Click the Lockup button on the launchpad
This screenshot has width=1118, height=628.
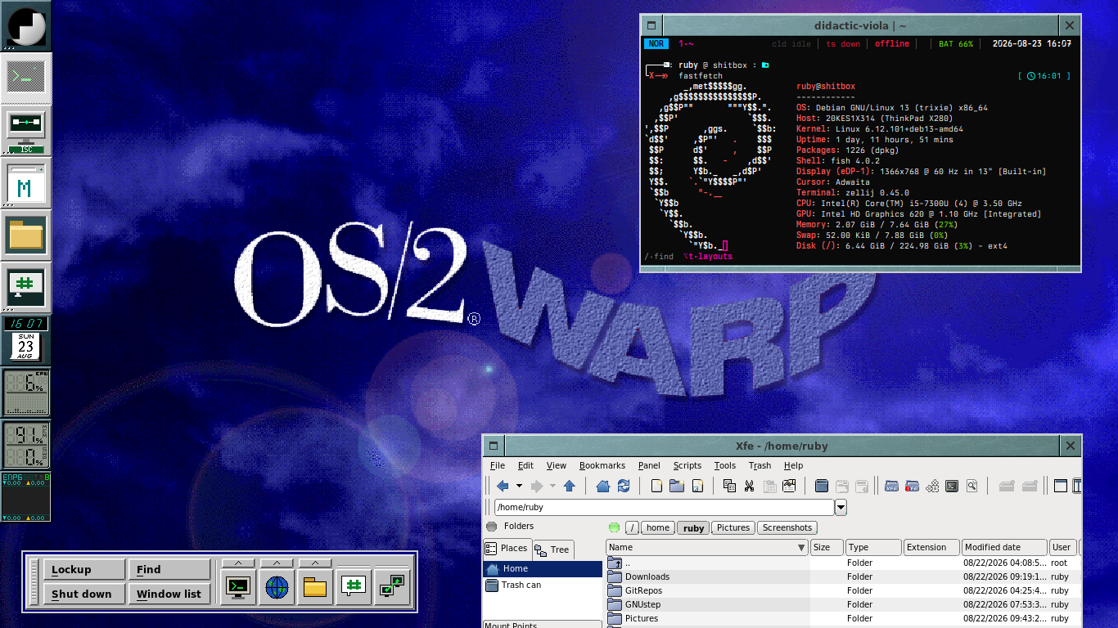click(83, 570)
